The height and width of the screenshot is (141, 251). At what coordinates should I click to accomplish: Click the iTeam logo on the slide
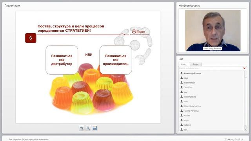[x=139, y=32]
